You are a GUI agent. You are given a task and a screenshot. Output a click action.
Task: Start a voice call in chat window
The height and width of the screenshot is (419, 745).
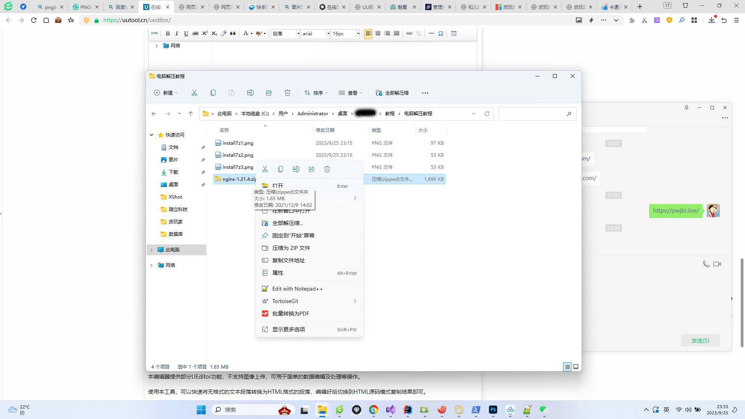pyautogui.click(x=706, y=264)
